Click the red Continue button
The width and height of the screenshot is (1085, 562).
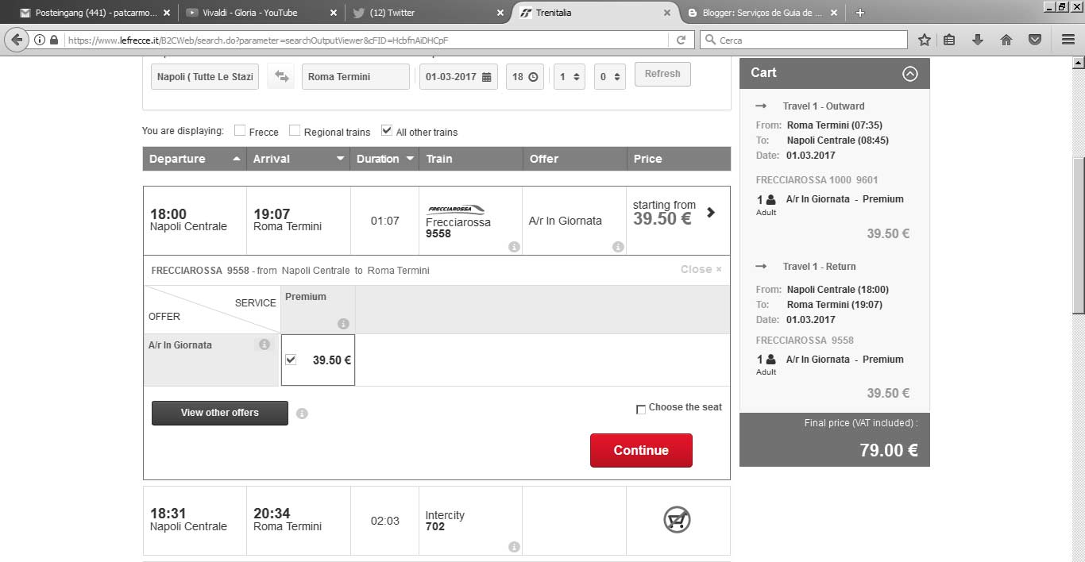point(641,450)
